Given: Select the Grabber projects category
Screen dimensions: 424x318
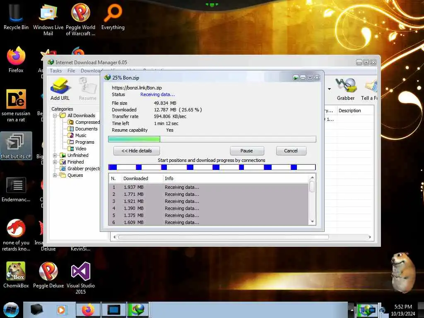Looking at the screenshot, I should point(80,169).
